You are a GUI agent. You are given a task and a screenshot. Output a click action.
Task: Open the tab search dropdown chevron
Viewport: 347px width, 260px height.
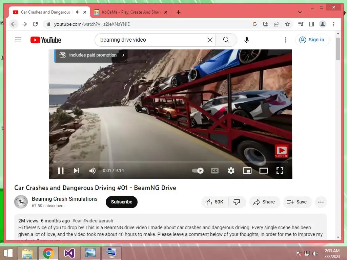click(x=300, y=12)
